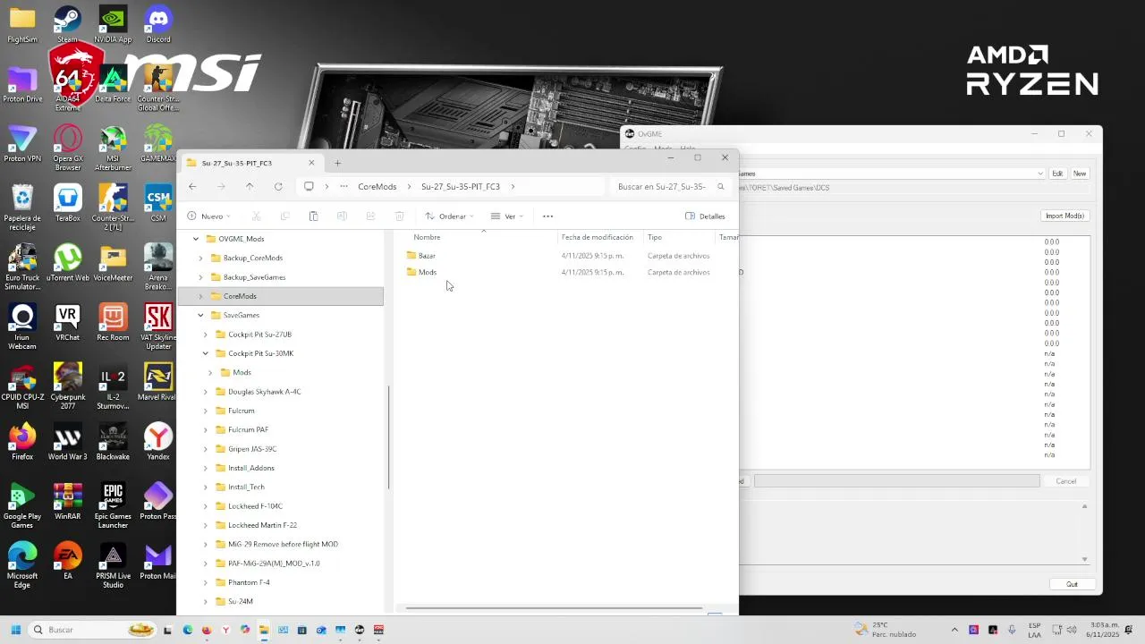Open the Steam desktop icon
Screen dimensions: 1145x644
click(67, 24)
